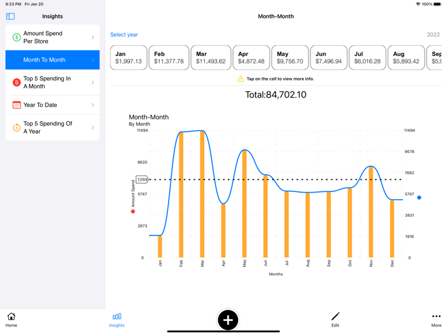
Task: Click the red number 5 icon
Action: pos(17,82)
